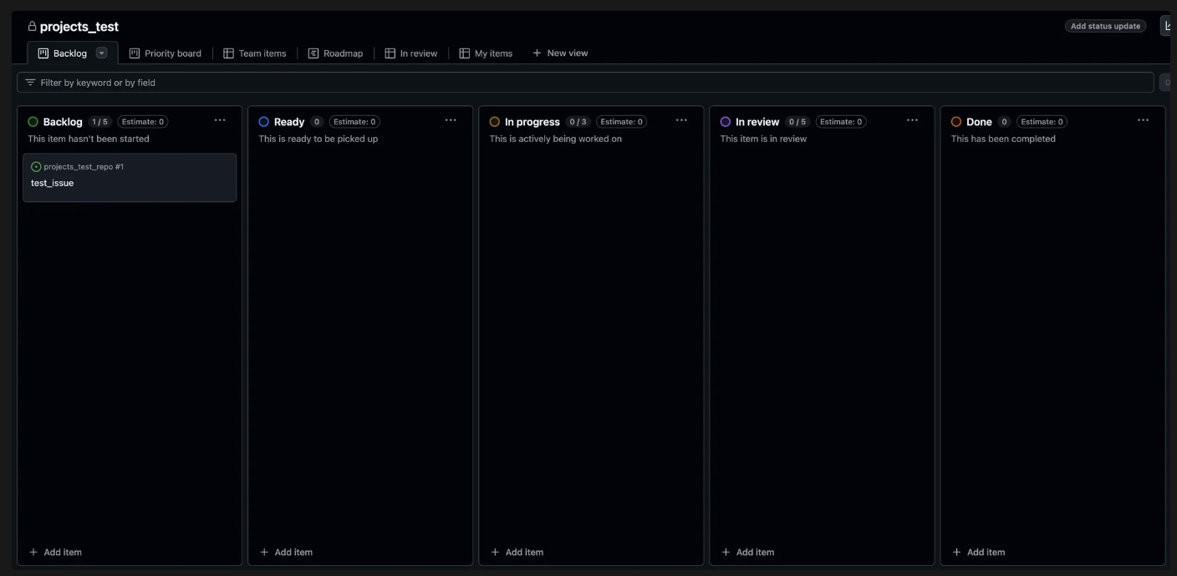Switch to the Roadmap tab

click(336, 53)
